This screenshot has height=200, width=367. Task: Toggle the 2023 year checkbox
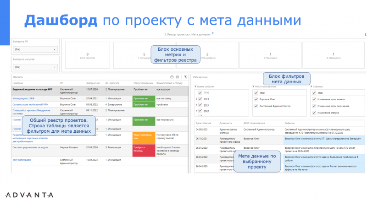coord(200,99)
